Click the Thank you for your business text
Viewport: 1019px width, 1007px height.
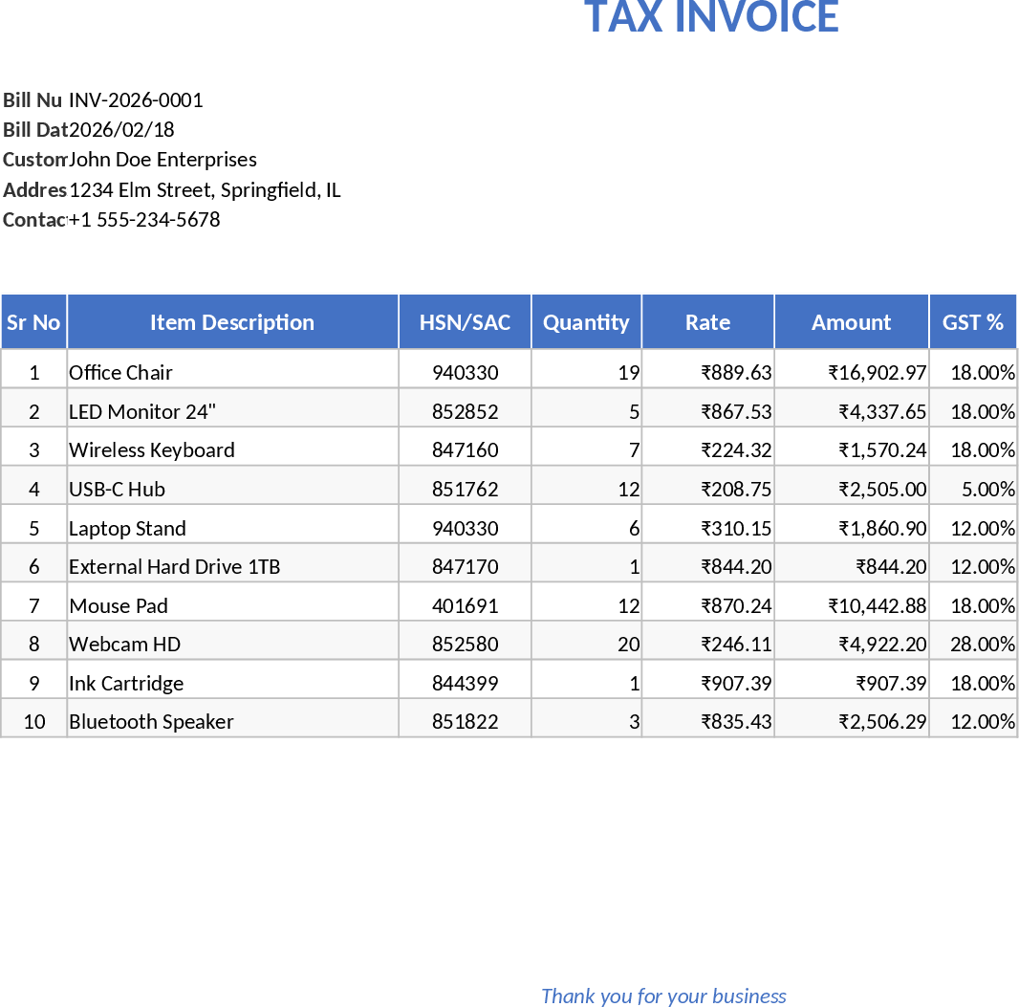tap(663, 996)
